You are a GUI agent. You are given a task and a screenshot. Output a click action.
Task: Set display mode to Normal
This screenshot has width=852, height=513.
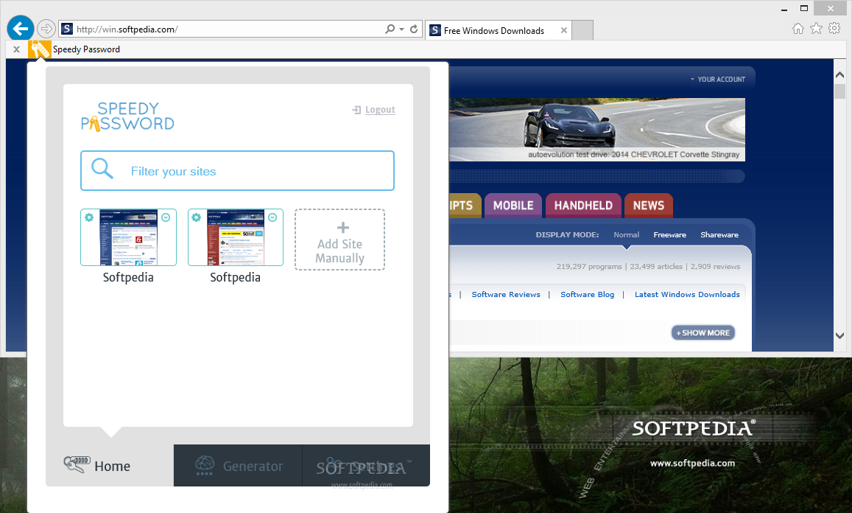click(x=626, y=235)
